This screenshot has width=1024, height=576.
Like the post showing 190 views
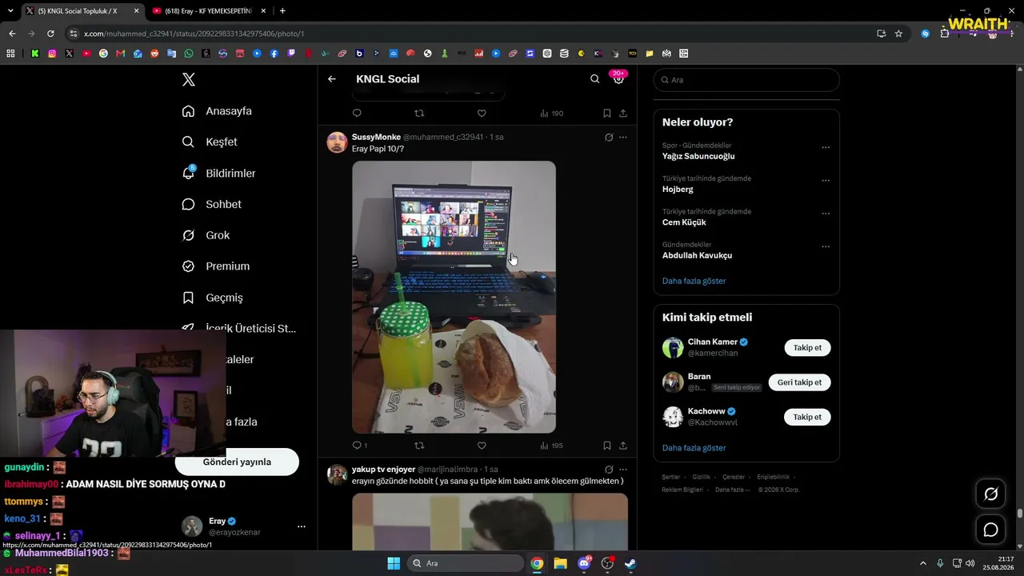[482, 114]
